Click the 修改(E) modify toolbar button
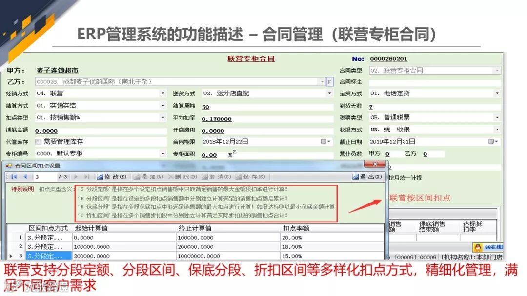Image resolution: width=527 pixels, height=296 pixels. (x=112, y=177)
